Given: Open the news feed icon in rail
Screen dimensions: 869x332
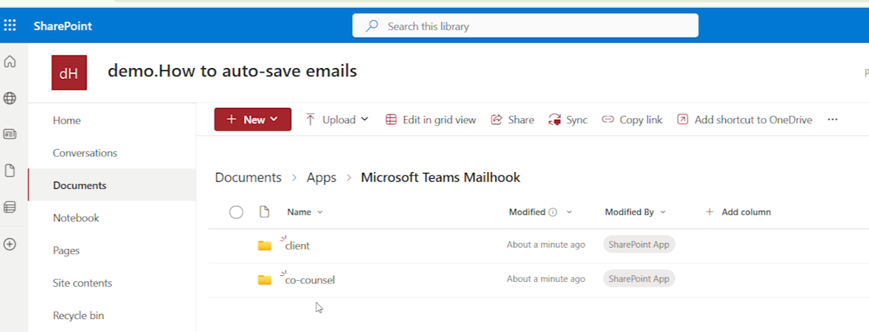Looking at the screenshot, I should 9,134.
